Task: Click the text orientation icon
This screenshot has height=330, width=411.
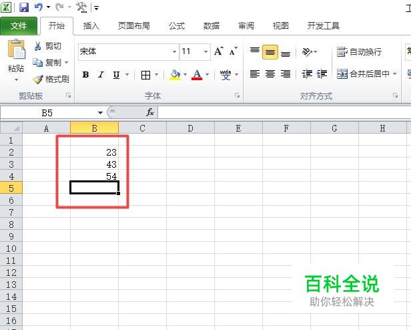Action: [x=307, y=51]
